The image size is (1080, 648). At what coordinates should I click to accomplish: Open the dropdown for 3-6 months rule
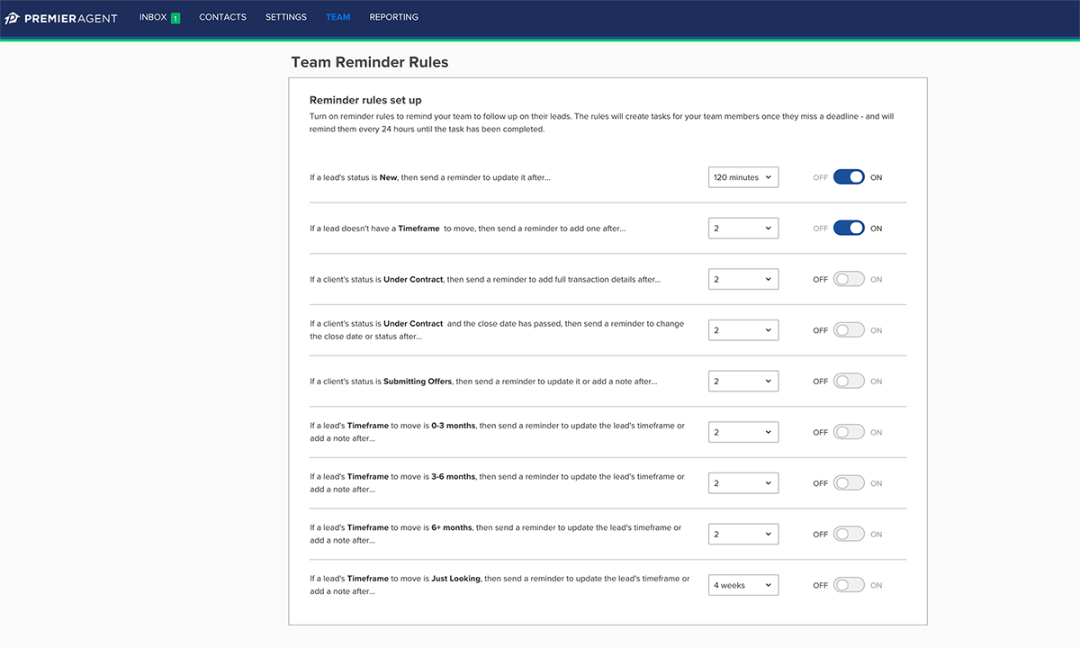(x=742, y=483)
